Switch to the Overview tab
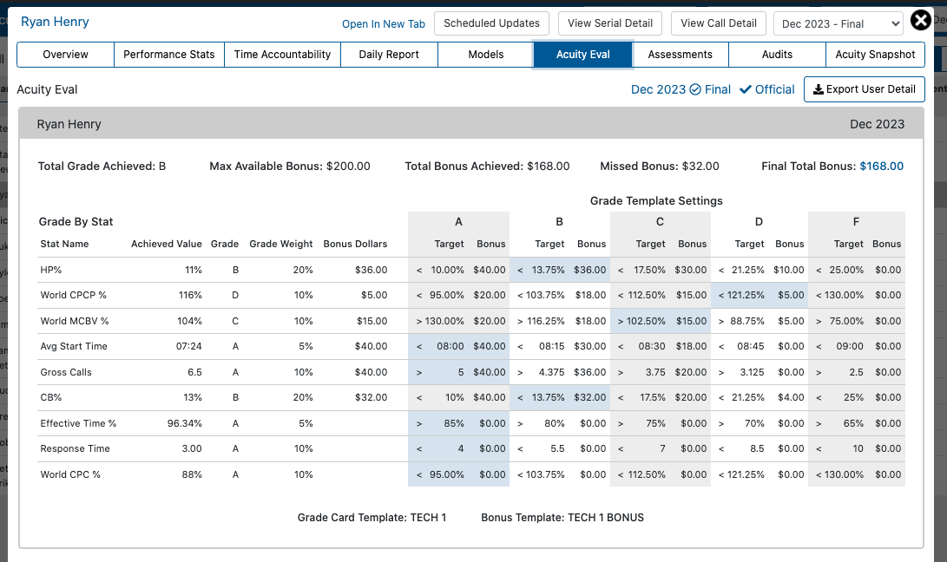 click(x=65, y=55)
